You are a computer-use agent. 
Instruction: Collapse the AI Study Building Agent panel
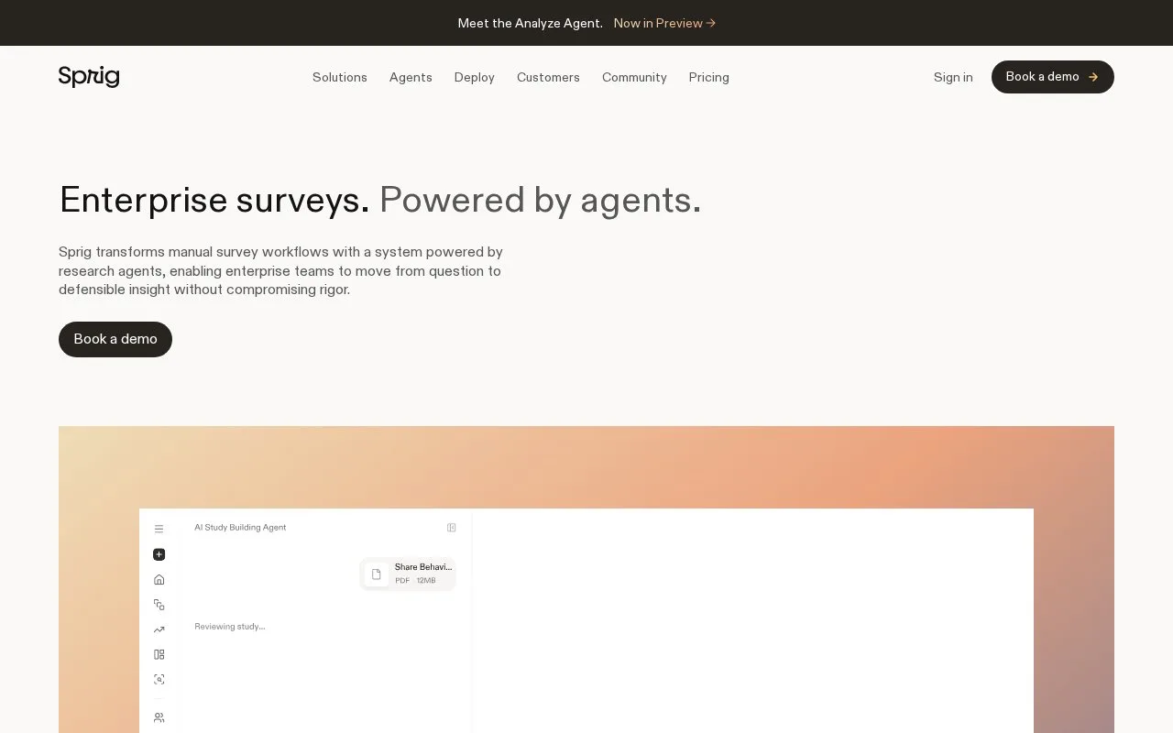(451, 528)
